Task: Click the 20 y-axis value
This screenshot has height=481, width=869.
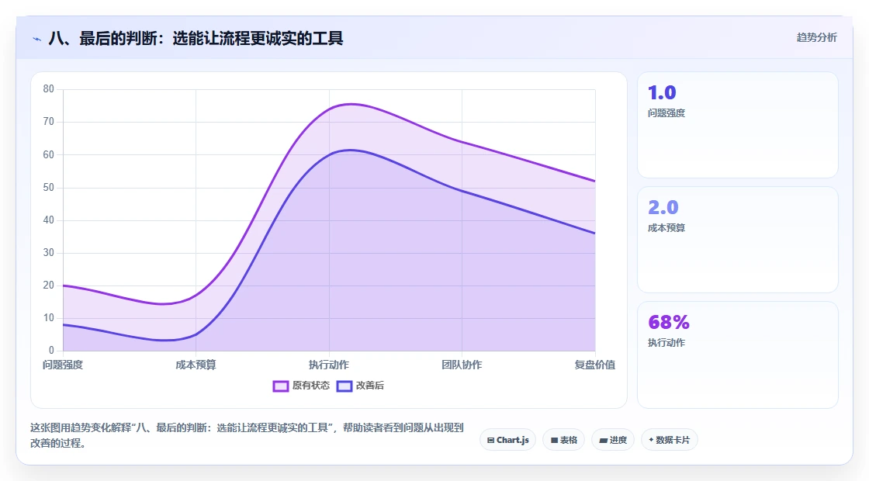Action: [49, 285]
